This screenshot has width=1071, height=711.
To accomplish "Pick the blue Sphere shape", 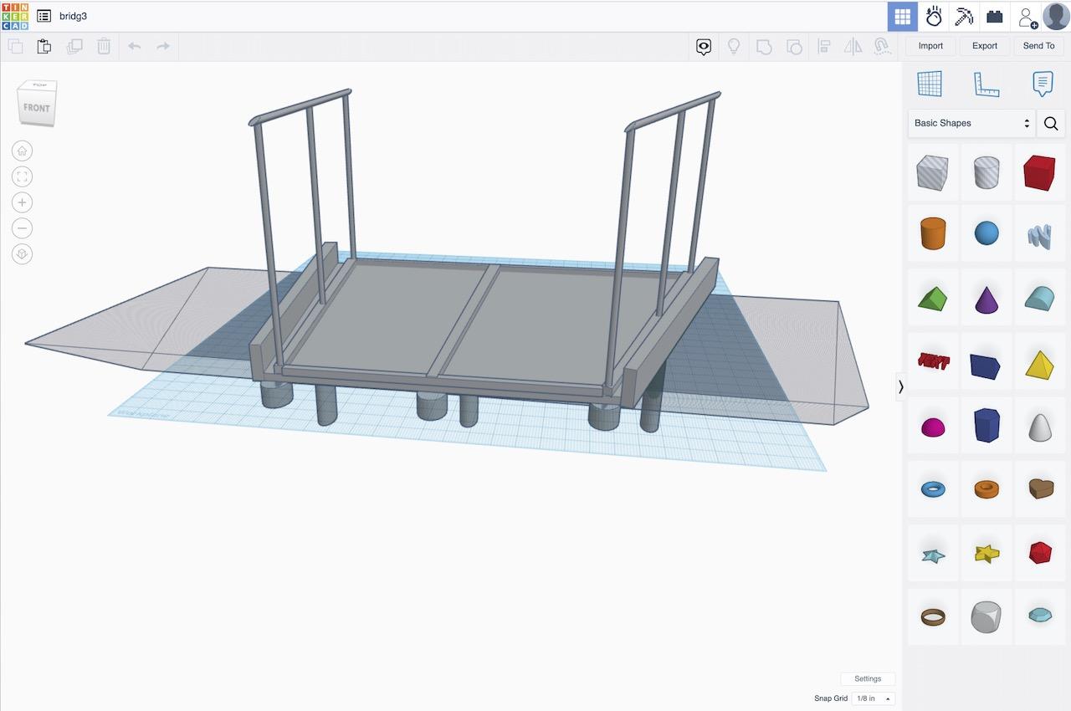I will (x=986, y=233).
